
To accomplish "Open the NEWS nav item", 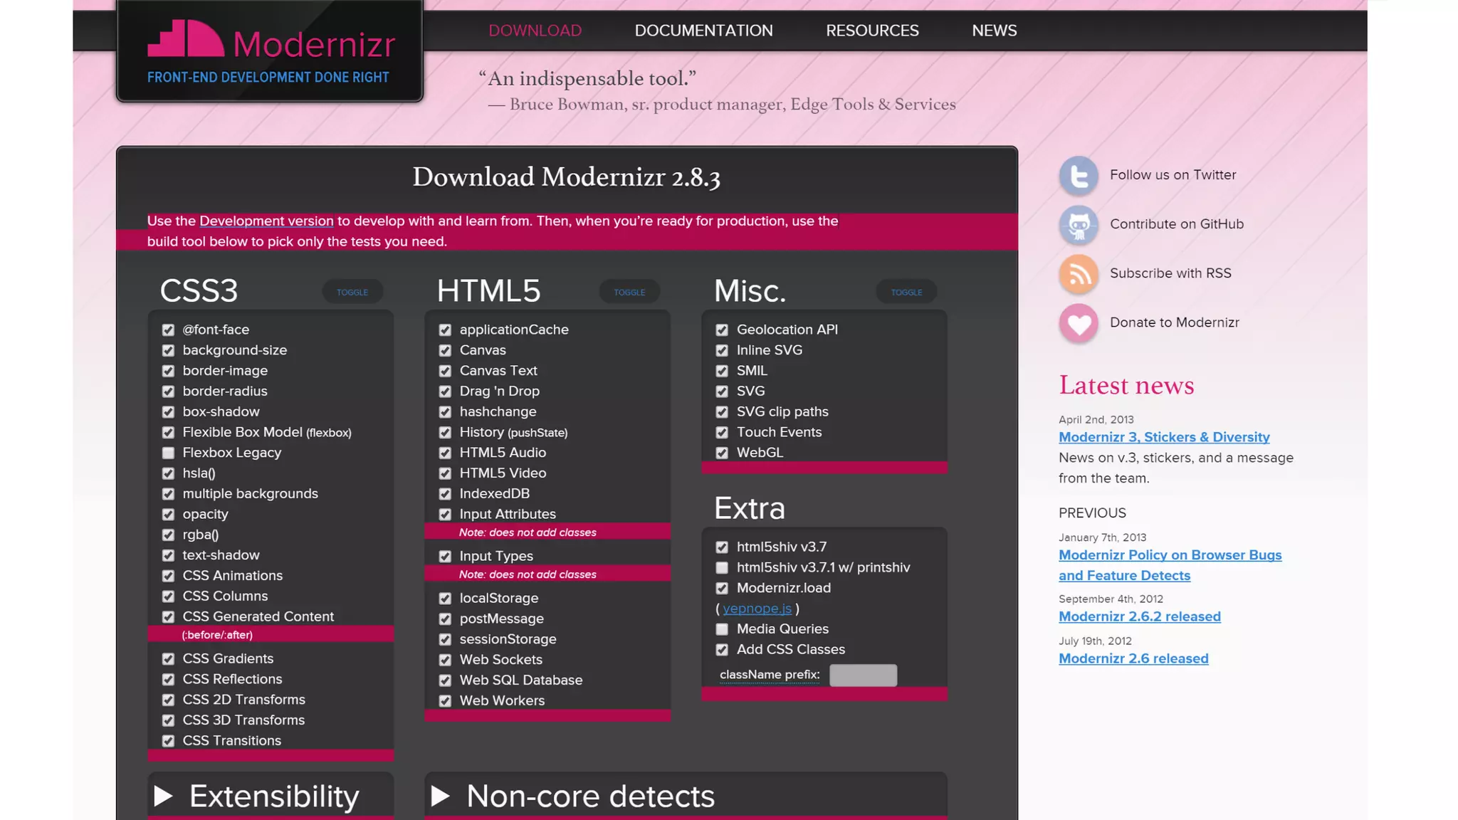I will [995, 31].
